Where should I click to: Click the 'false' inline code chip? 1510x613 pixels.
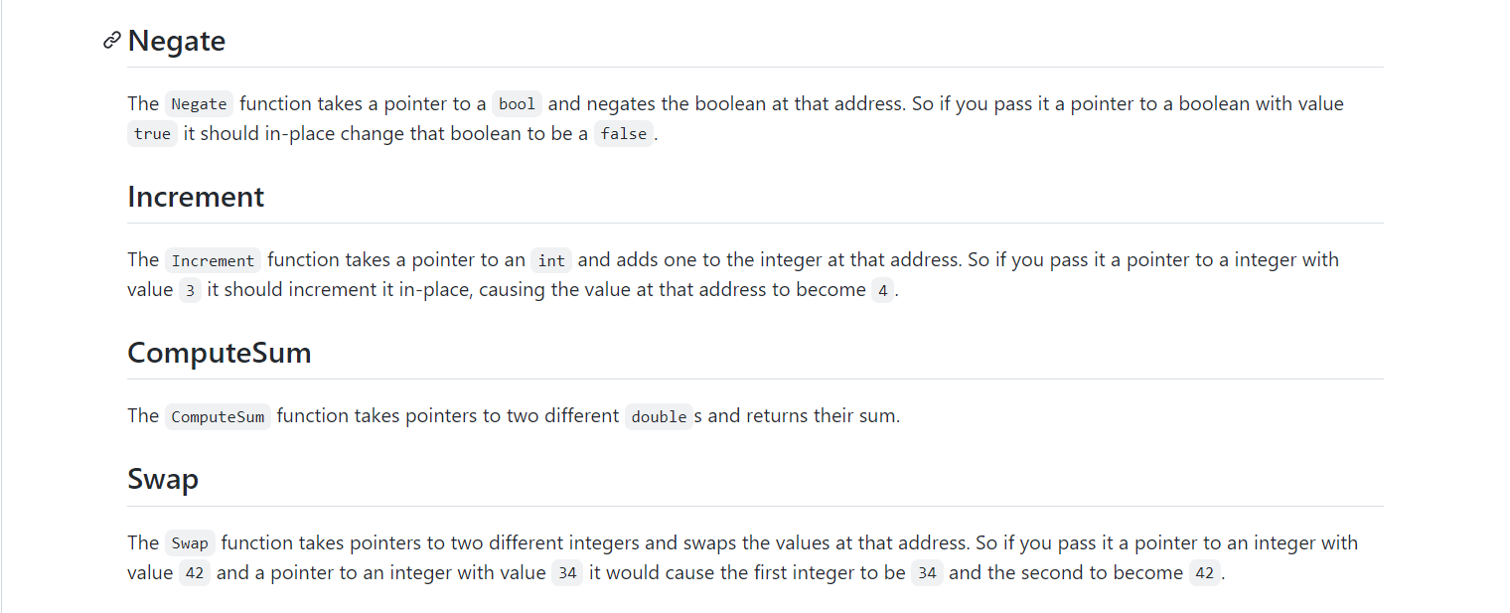click(624, 134)
